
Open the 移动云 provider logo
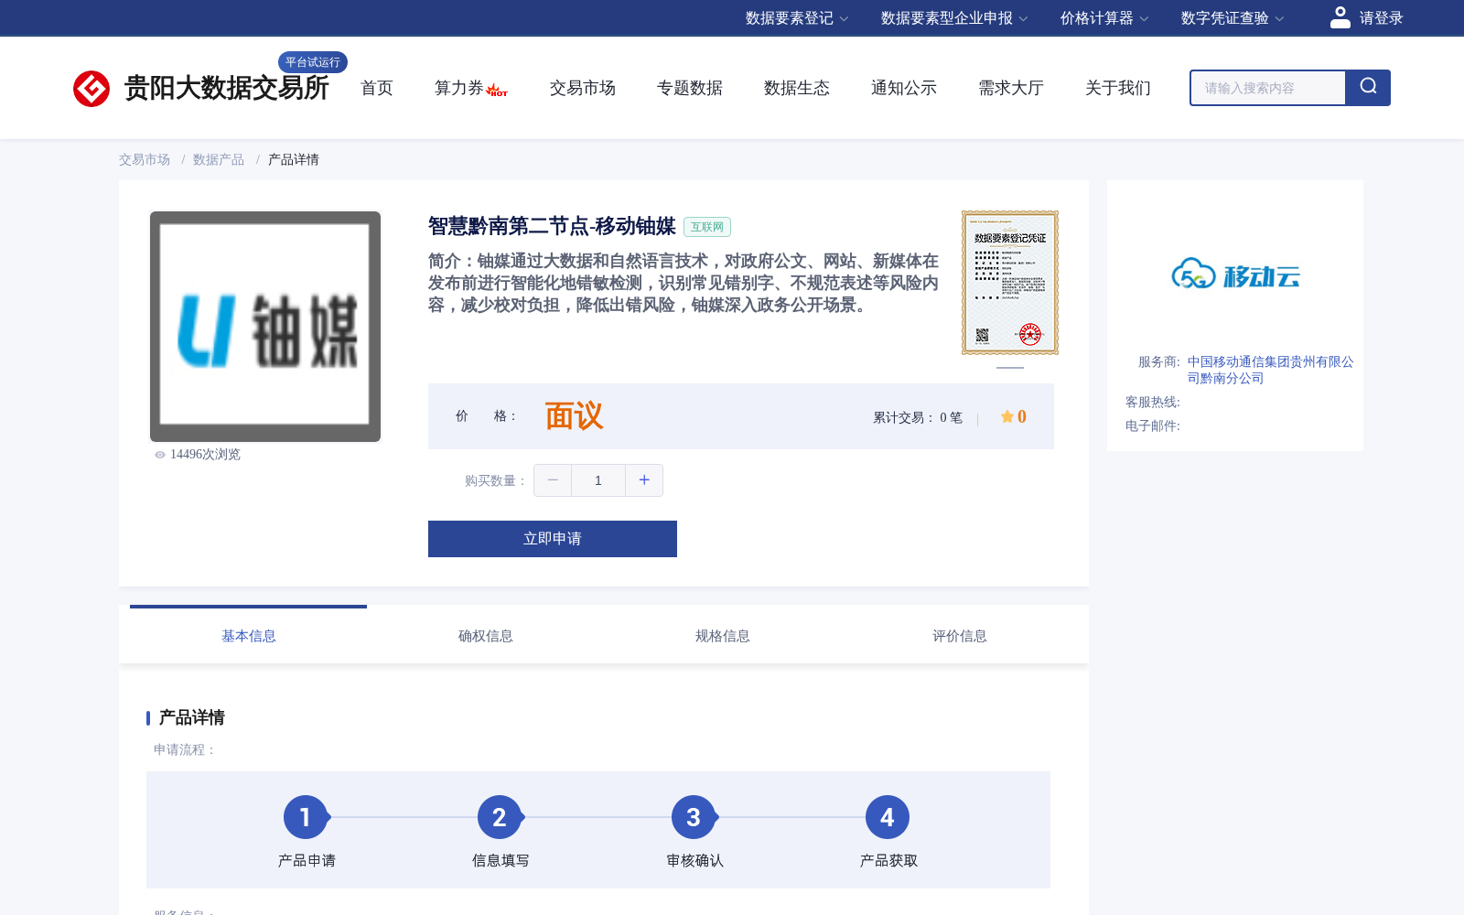coord(1235,274)
